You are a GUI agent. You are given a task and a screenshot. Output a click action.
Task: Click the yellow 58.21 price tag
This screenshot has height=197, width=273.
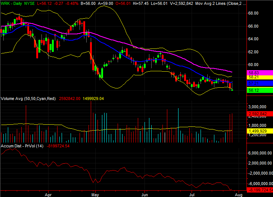coord(260,78)
